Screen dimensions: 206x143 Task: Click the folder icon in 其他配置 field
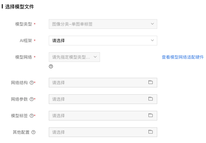point(151,132)
